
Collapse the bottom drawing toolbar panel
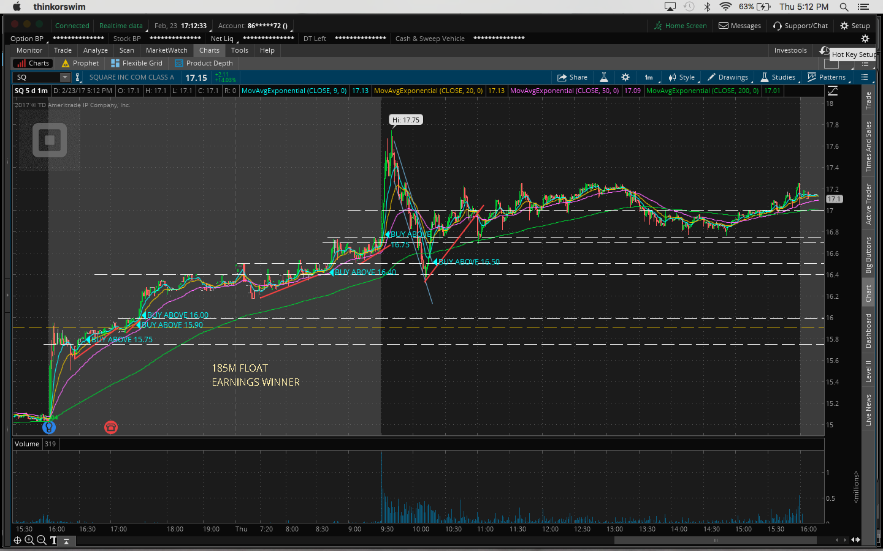pos(66,541)
